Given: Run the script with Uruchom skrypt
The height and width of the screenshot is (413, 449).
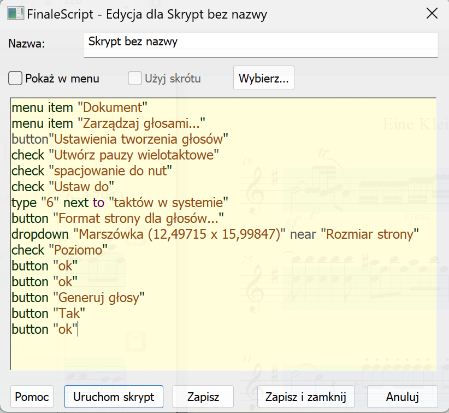Looking at the screenshot, I should coord(114,397).
